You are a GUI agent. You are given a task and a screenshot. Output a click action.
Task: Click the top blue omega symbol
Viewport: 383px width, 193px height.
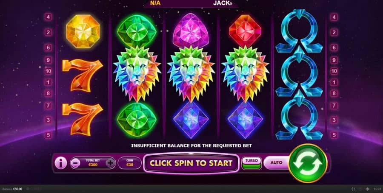pos(299,31)
